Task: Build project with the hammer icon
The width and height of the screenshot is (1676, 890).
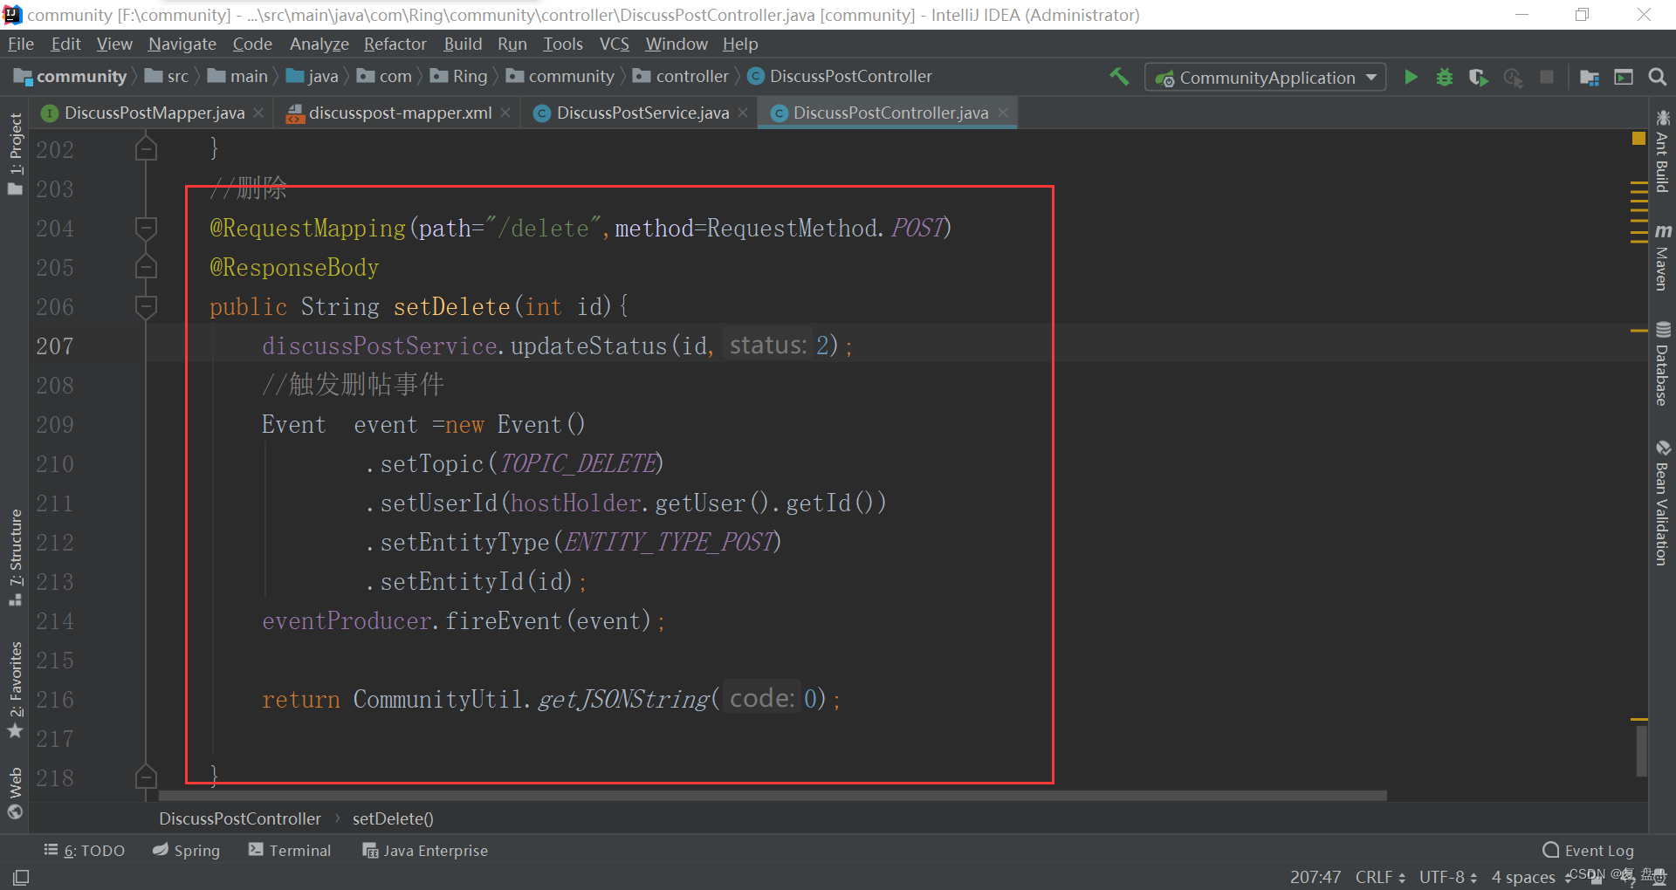Action: pyautogui.click(x=1119, y=77)
